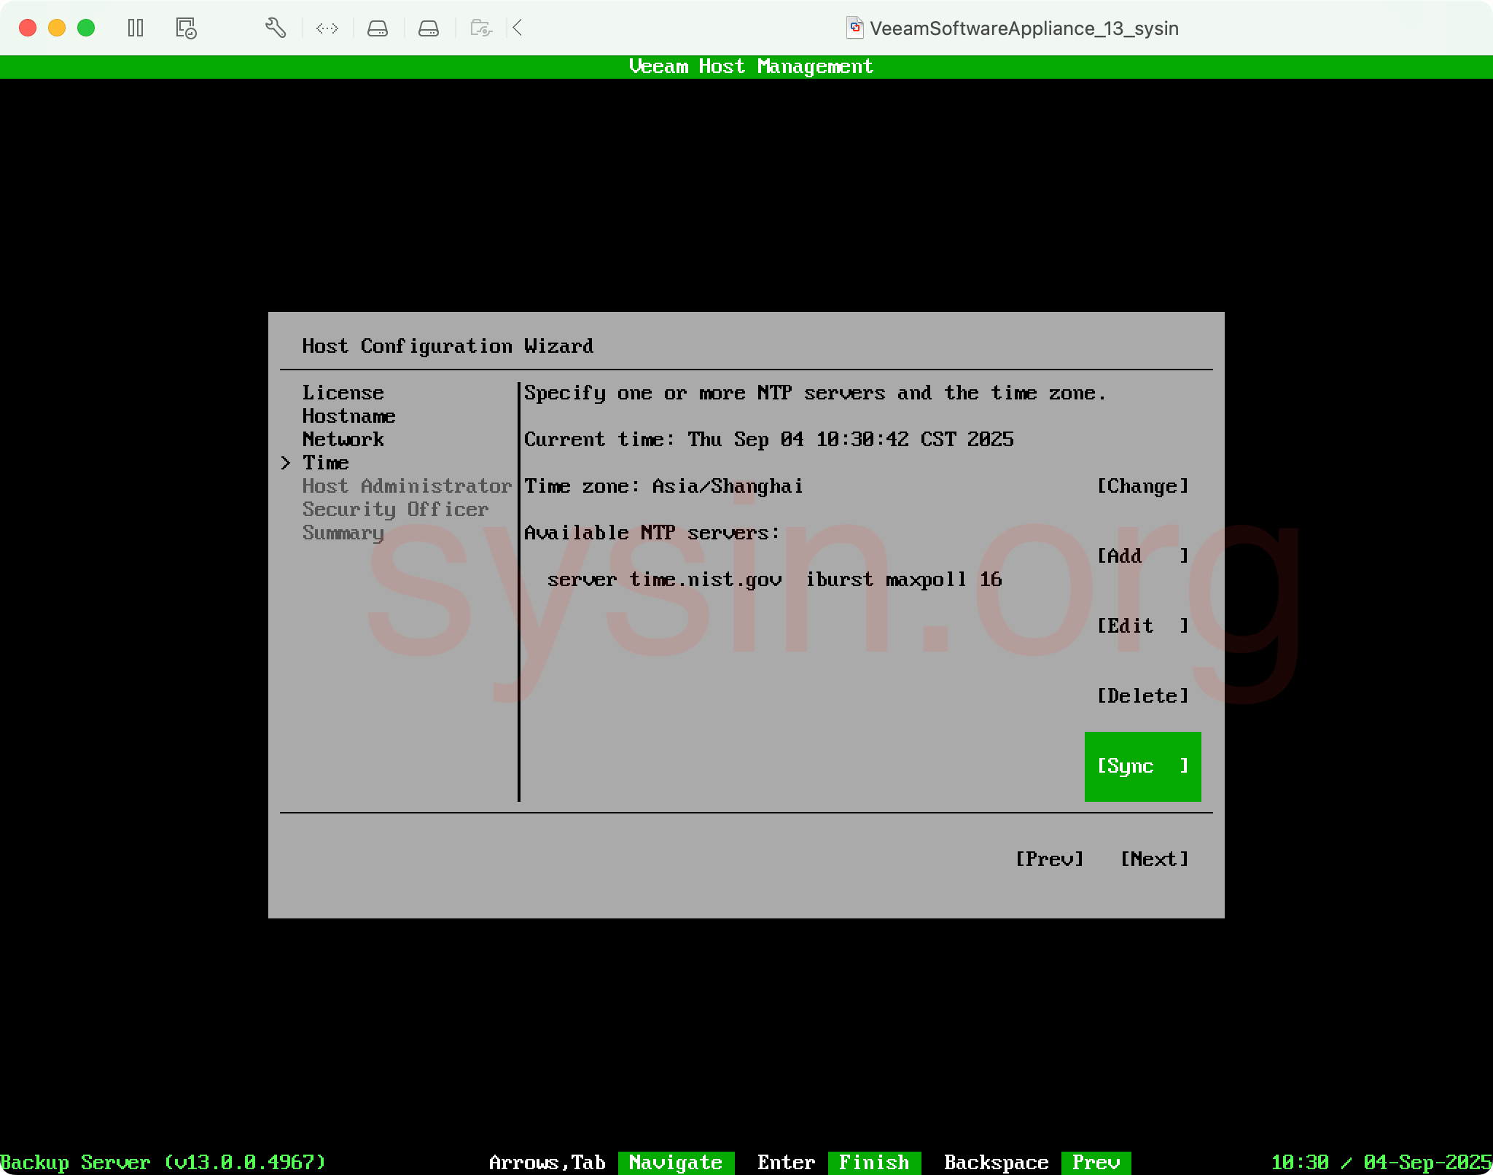The height and width of the screenshot is (1175, 1493).
Task: Click the shared folders icon
Action: [480, 28]
